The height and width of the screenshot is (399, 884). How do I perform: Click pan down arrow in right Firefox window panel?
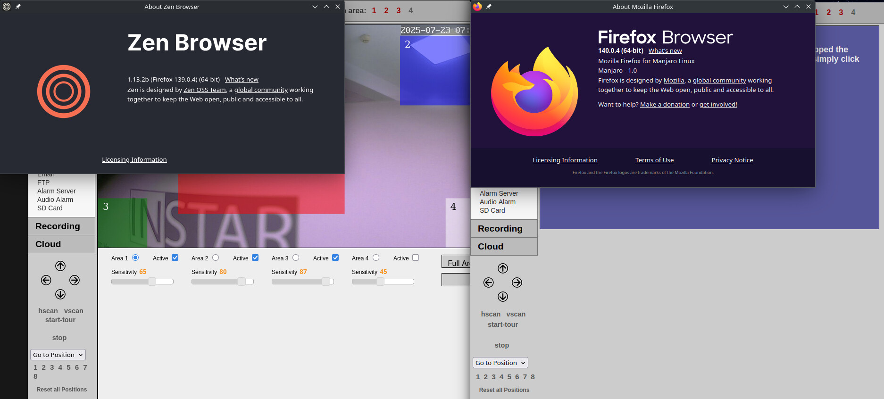click(x=503, y=297)
